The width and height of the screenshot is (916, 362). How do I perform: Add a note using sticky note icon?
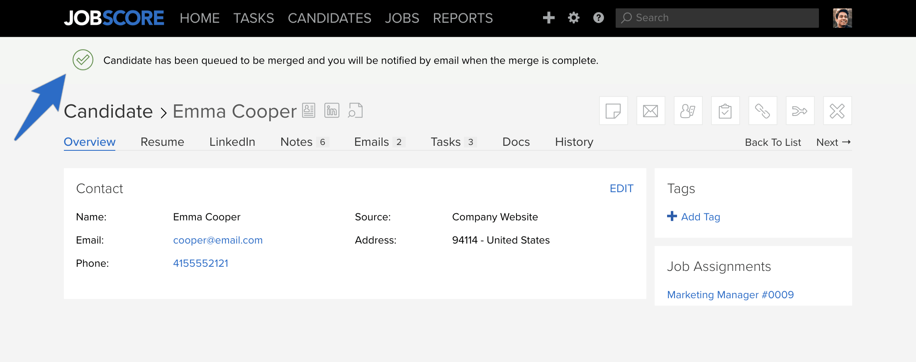(614, 111)
